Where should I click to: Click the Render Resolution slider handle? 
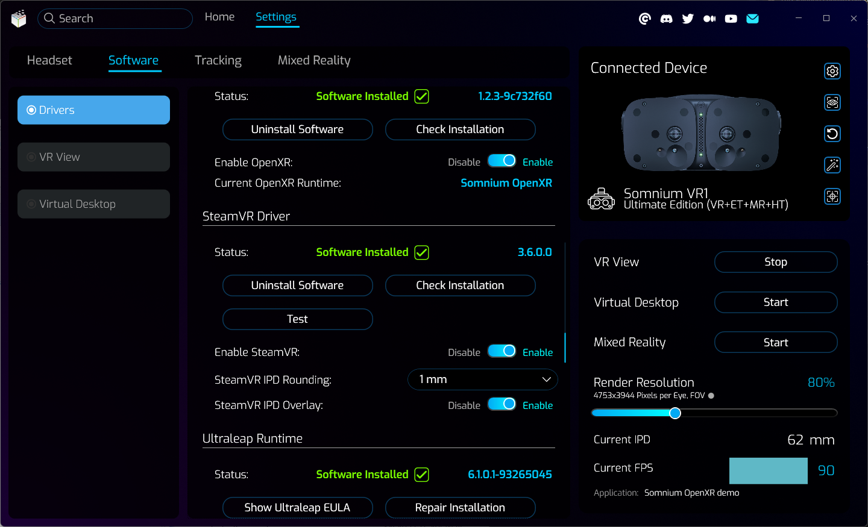click(675, 413)
